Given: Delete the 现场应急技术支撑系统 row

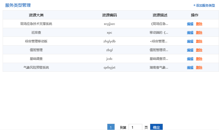Looking at the screenshot, I should (199, 24).
